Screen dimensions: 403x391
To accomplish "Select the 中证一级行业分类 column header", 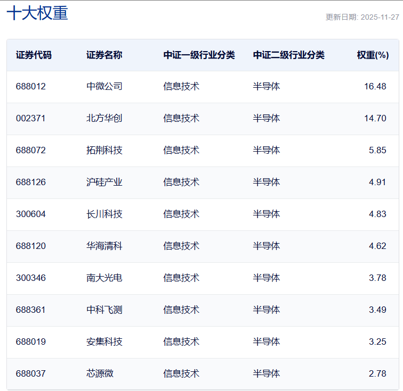I will pos(199,55).
